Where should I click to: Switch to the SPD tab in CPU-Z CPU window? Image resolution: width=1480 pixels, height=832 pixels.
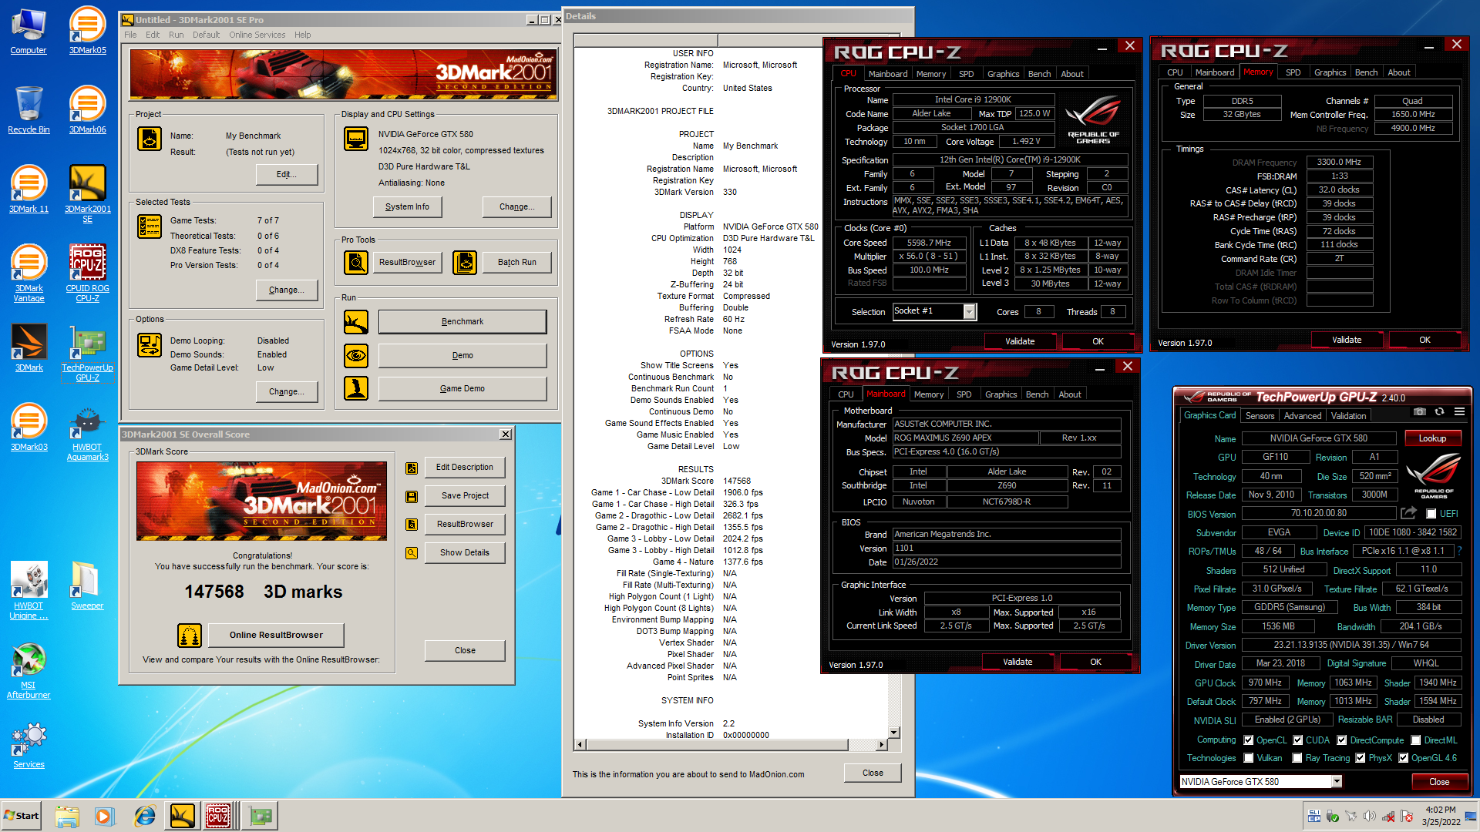[x=966, y=74]
